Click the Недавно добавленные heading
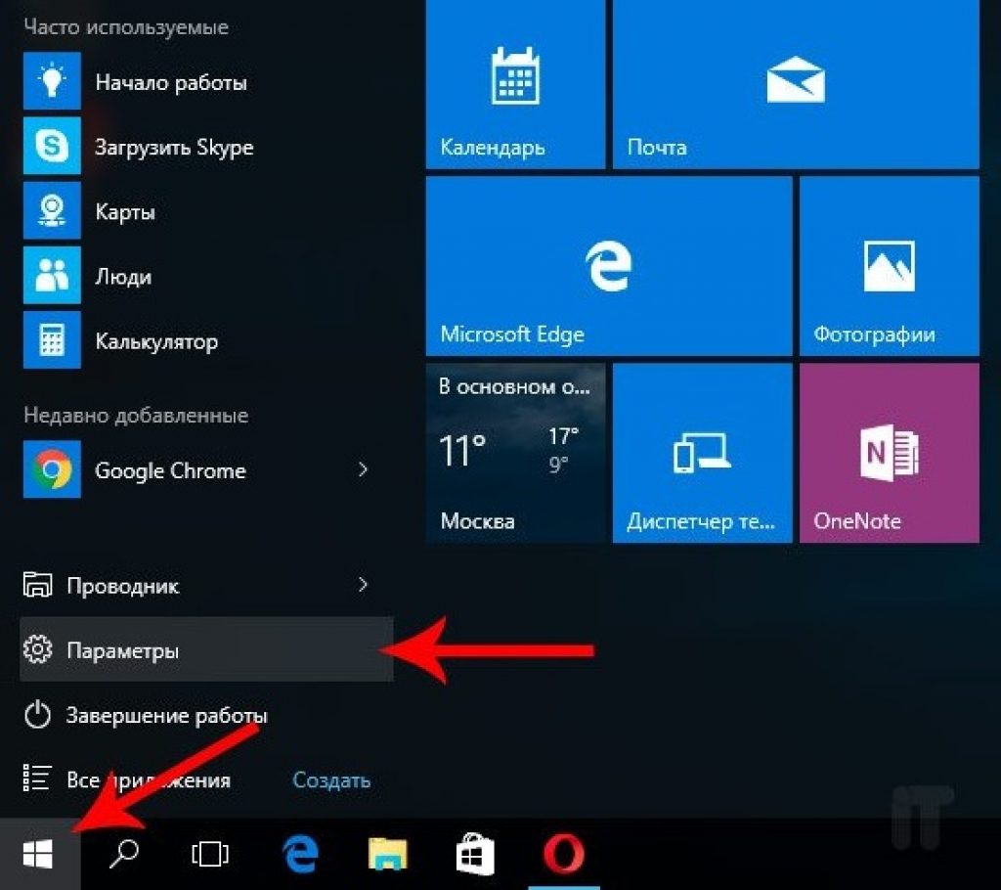The height and width of the screenshot is (890, 1001). [x=136, y=416]
